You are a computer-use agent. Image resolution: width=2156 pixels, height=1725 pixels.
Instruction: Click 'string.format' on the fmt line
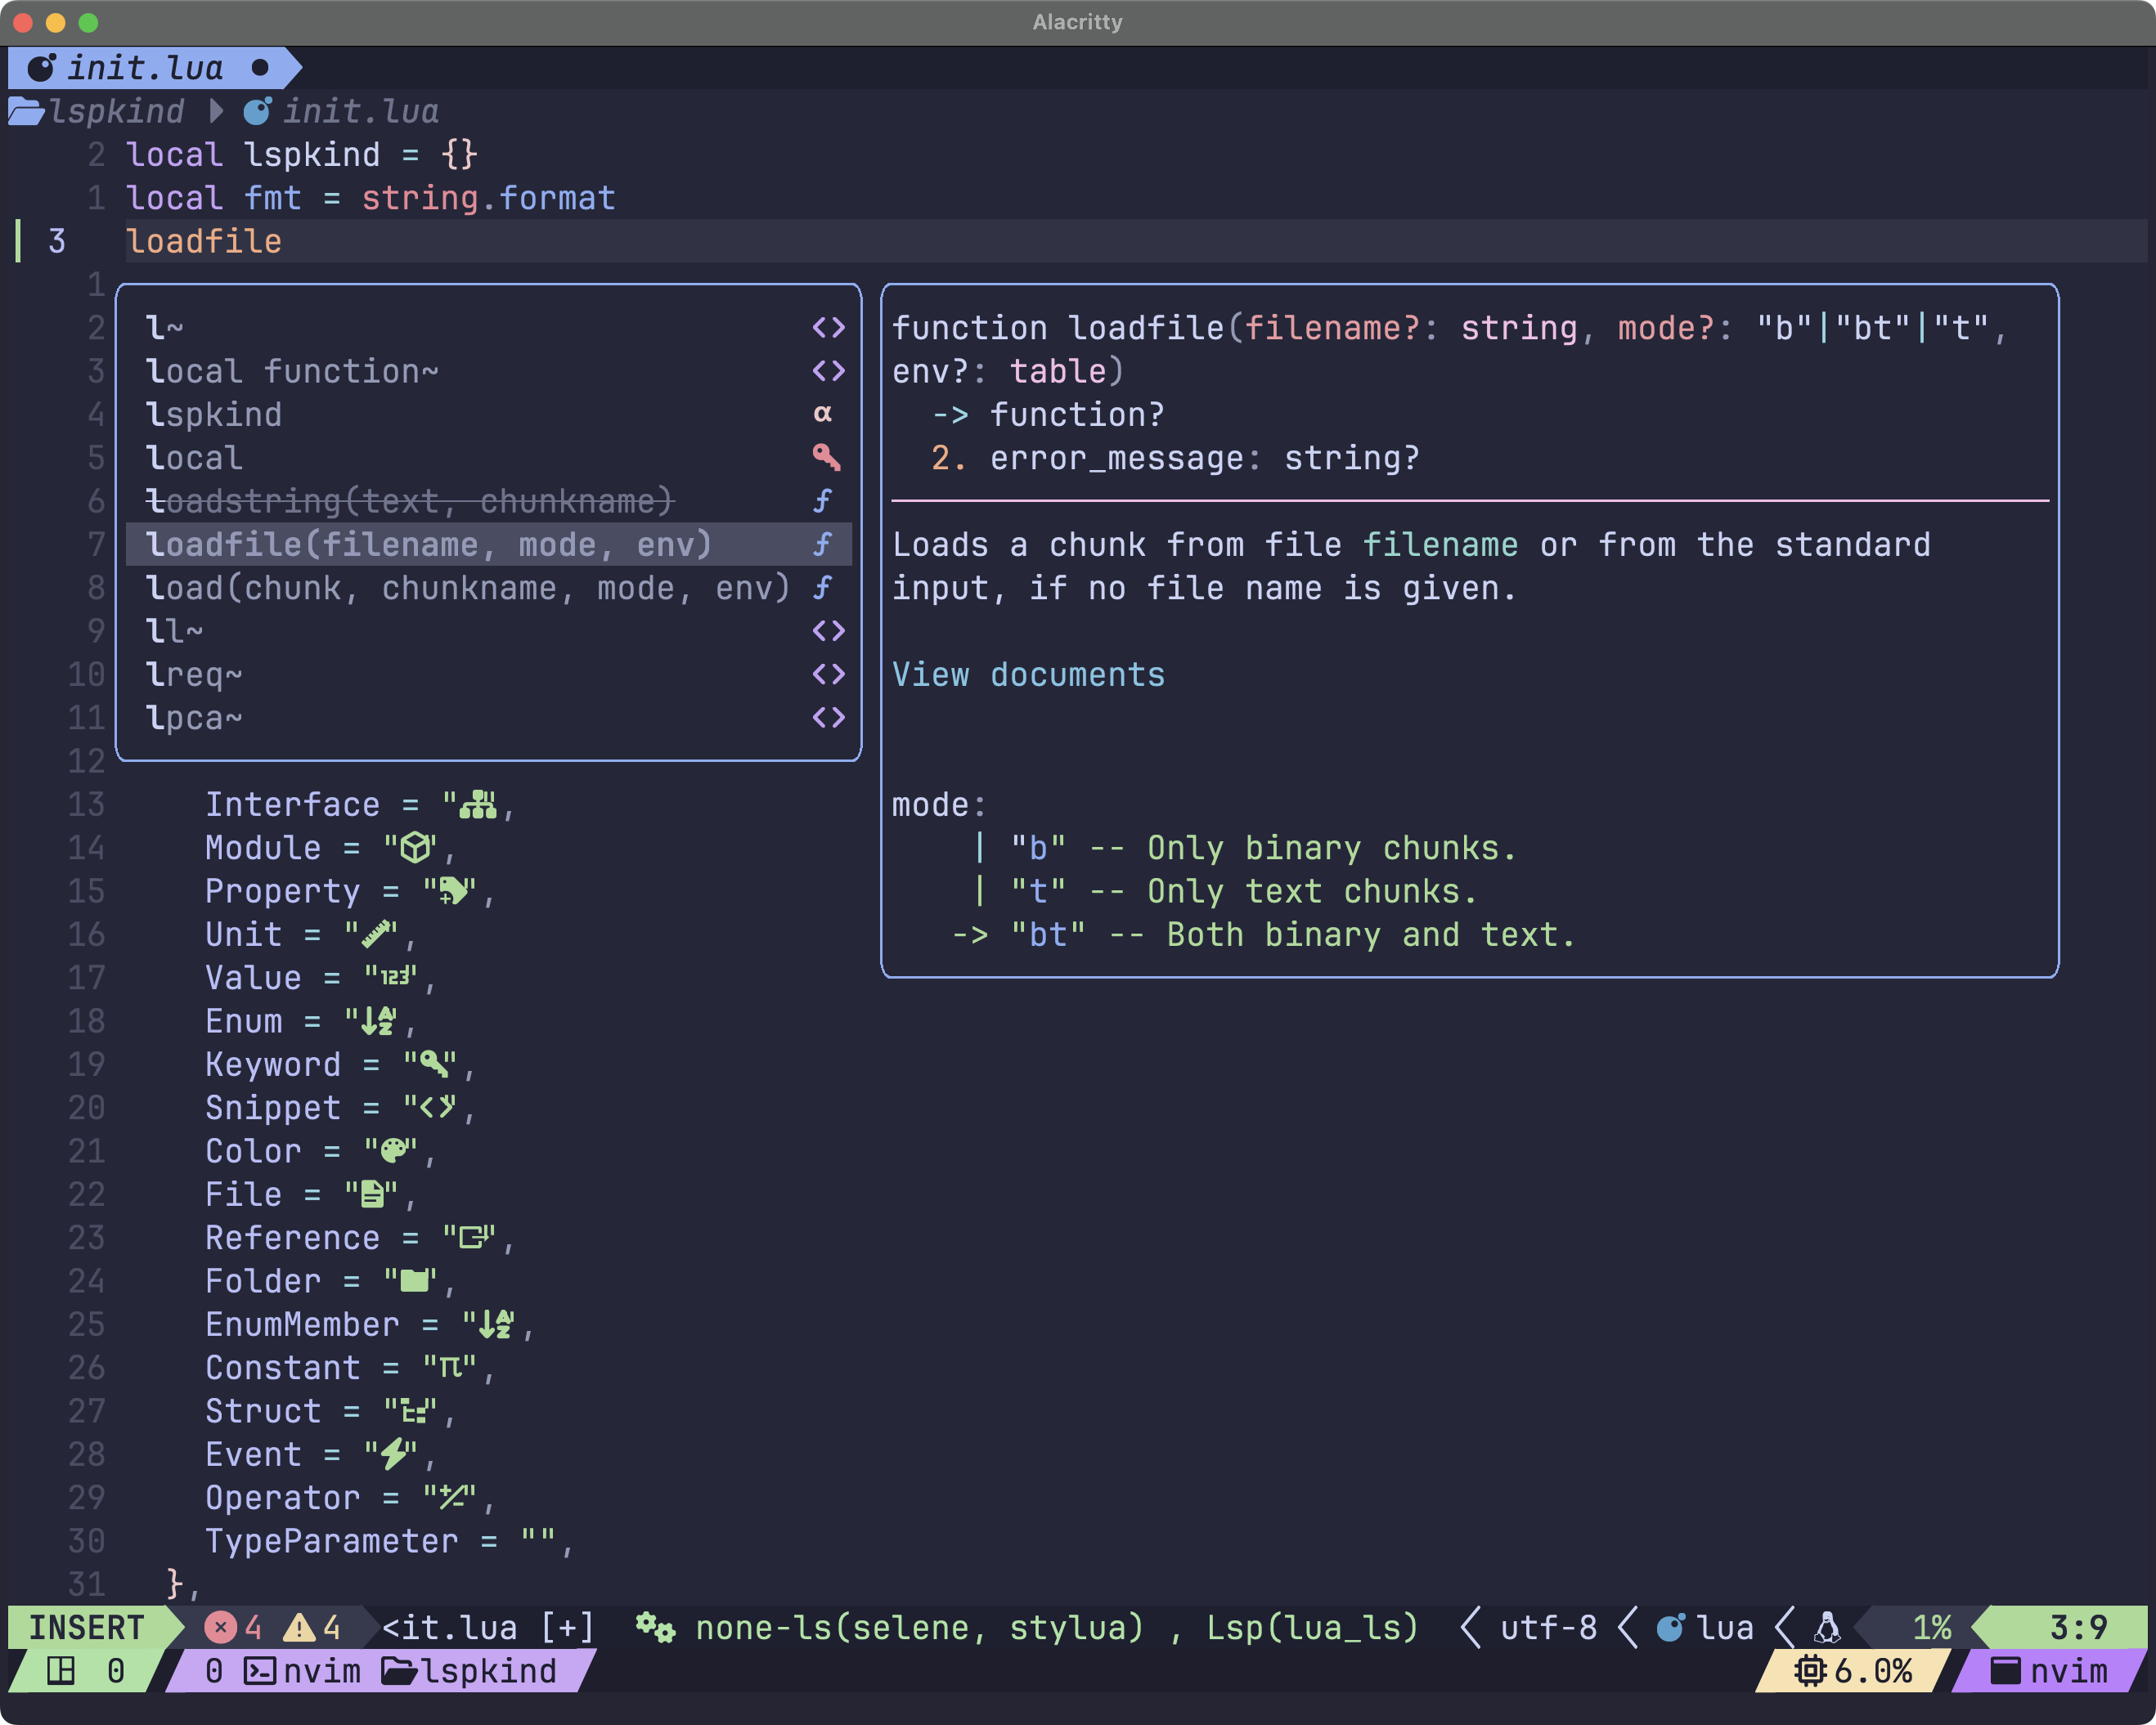click(x=488, y=198)
